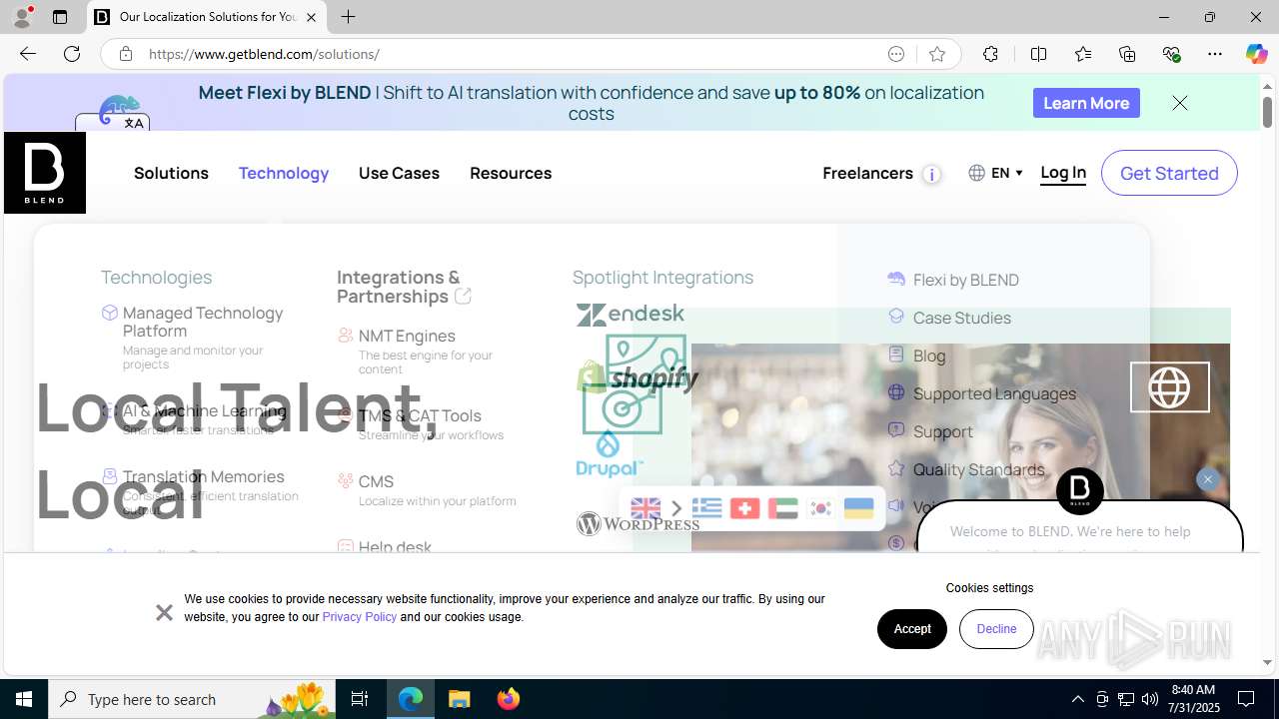Close the BLEND chat widget
Screen dimensions: 1279x719
(x=1207, y=479)
